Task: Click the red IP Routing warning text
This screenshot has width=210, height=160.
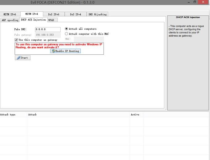Action: click(59, 46)
